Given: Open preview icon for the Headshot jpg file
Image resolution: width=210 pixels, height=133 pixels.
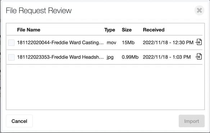Looking at the screenshot, I should coord(199,56).
